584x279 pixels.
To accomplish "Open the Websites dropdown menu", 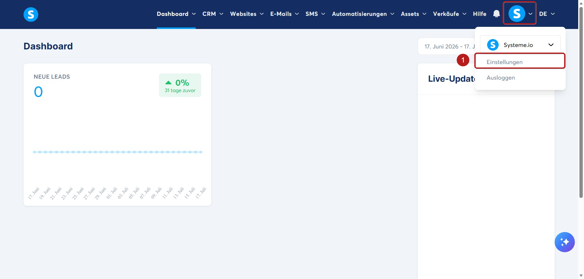I will [x=247, y=14].
